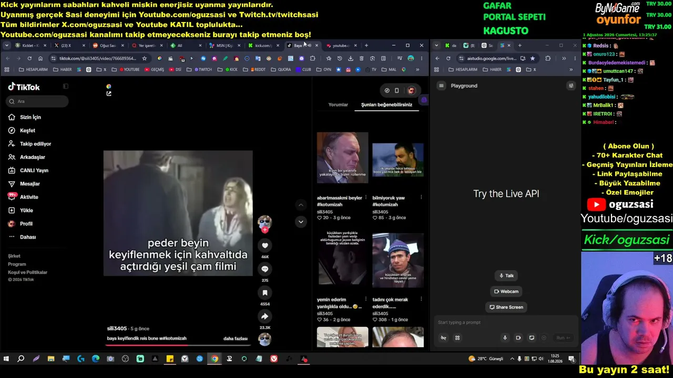Open the Windows Start menu
Image resolution: width=673 pixels, height=378 pixels.
point(6,359)
